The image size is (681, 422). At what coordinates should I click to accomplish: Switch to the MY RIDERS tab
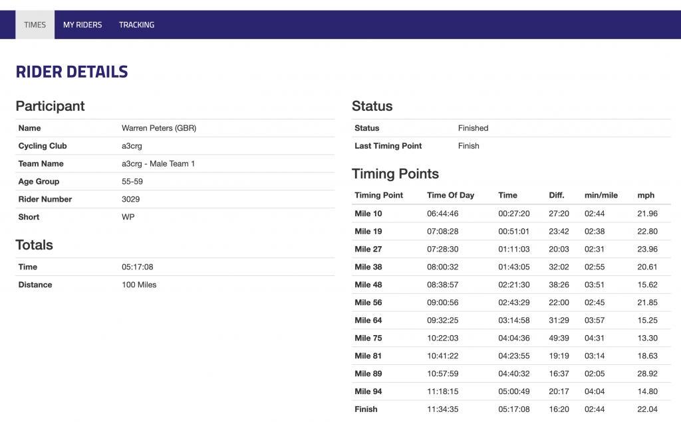pos(82,25)
